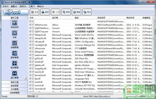156x99 pixels.
Task: Click the file icon beside explorer.exe
Action: tap(33, 55)
